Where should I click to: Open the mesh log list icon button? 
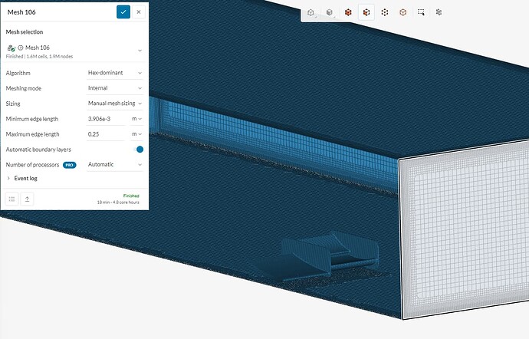[11, 199]
